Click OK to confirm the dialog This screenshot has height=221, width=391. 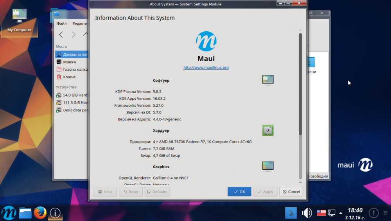coord(239,192)
